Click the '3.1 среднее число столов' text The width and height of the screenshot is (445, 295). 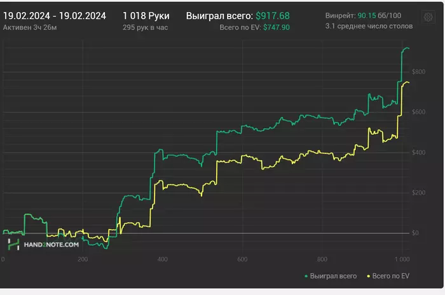click(x=369, y=26)
